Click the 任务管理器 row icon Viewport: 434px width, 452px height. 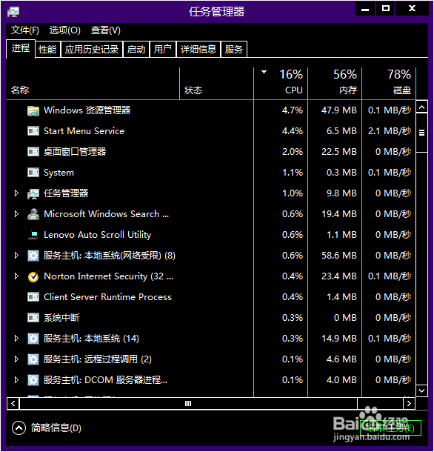[33, 193]
